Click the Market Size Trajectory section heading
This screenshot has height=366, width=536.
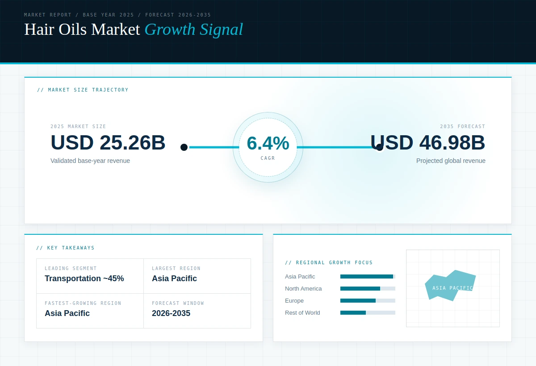[x=83, y=90]
